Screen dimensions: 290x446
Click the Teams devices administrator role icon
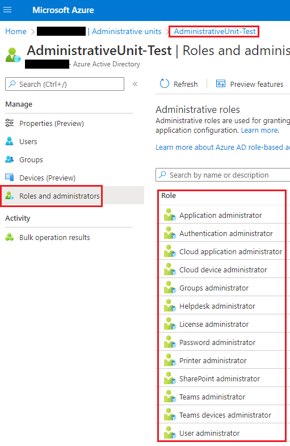click(170, 415)
